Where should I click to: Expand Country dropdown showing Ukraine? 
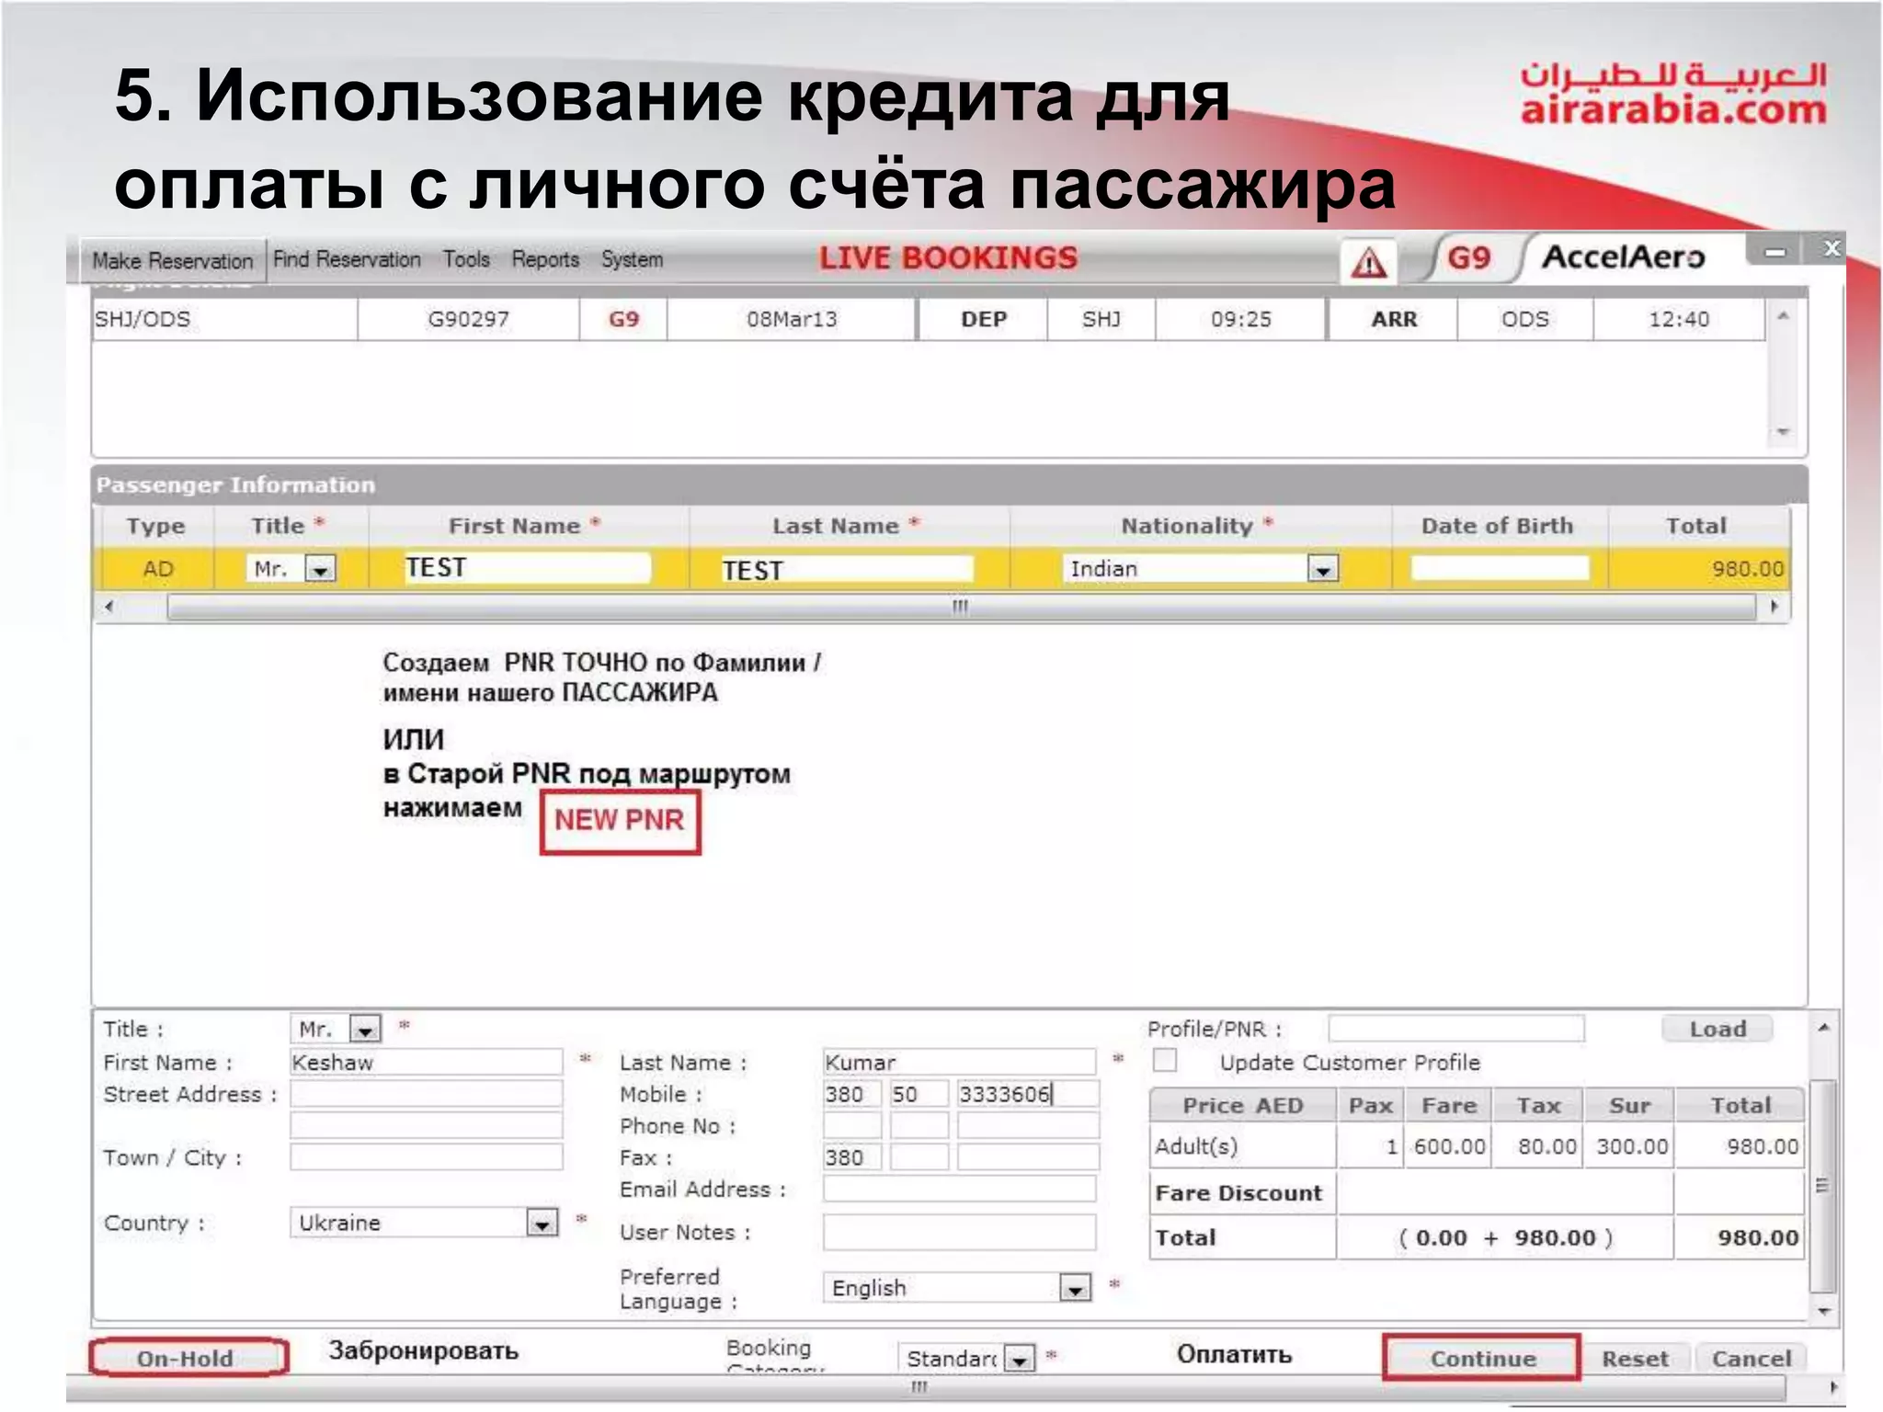click(542, 1224)
